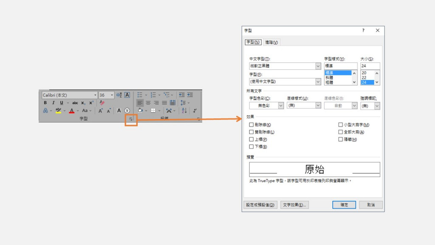The height and width of the screenshot is (245, 435).
Task: Apply paragraph shading (paint bucket)
Action: tap(140, 111)
